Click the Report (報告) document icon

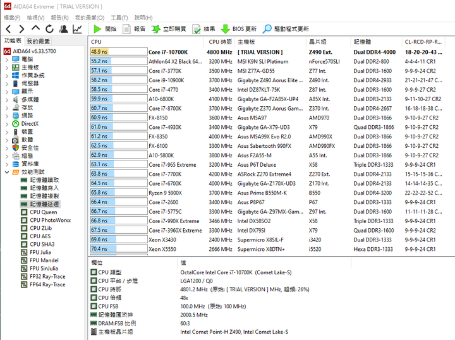[x=126, y=29]
